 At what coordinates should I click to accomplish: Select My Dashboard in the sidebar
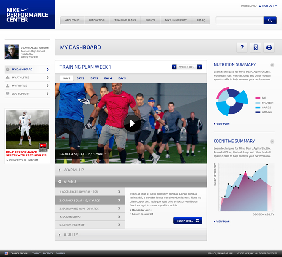27,69
